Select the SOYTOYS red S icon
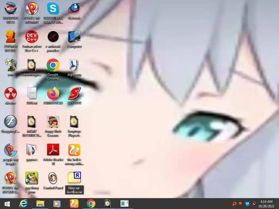The height and width of the screenshot is (209, 279). point(74,96)
